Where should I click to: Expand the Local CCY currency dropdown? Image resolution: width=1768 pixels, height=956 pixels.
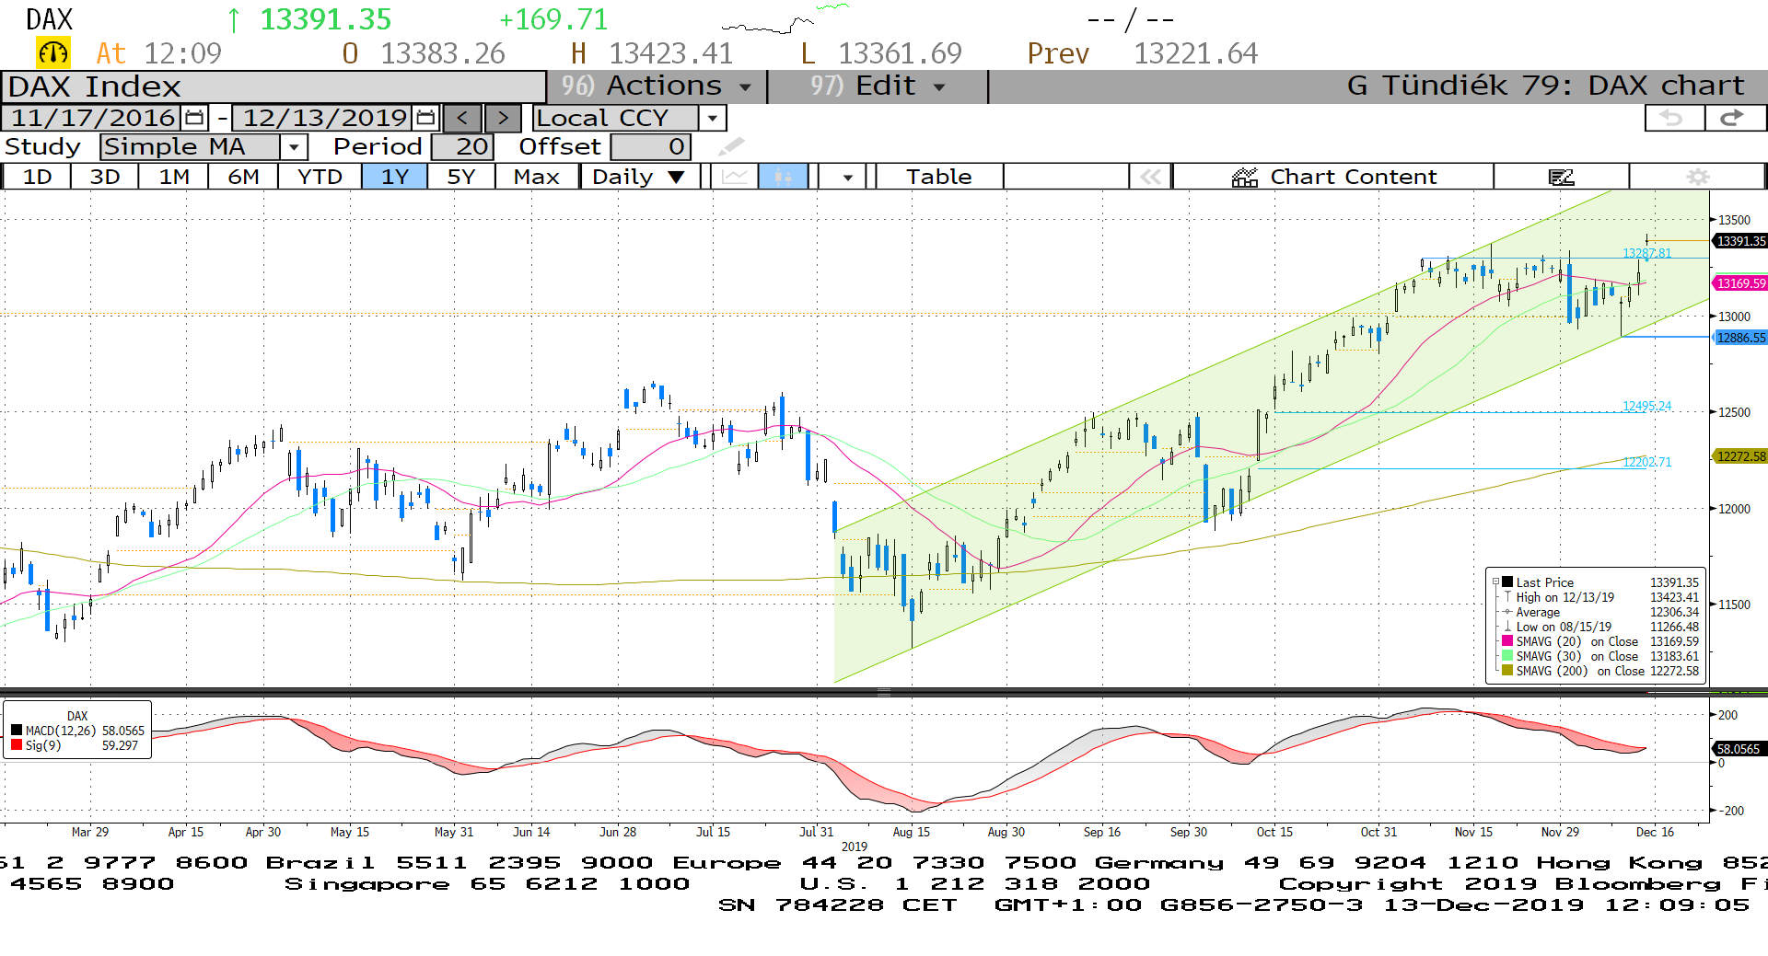tap(712, 118)
